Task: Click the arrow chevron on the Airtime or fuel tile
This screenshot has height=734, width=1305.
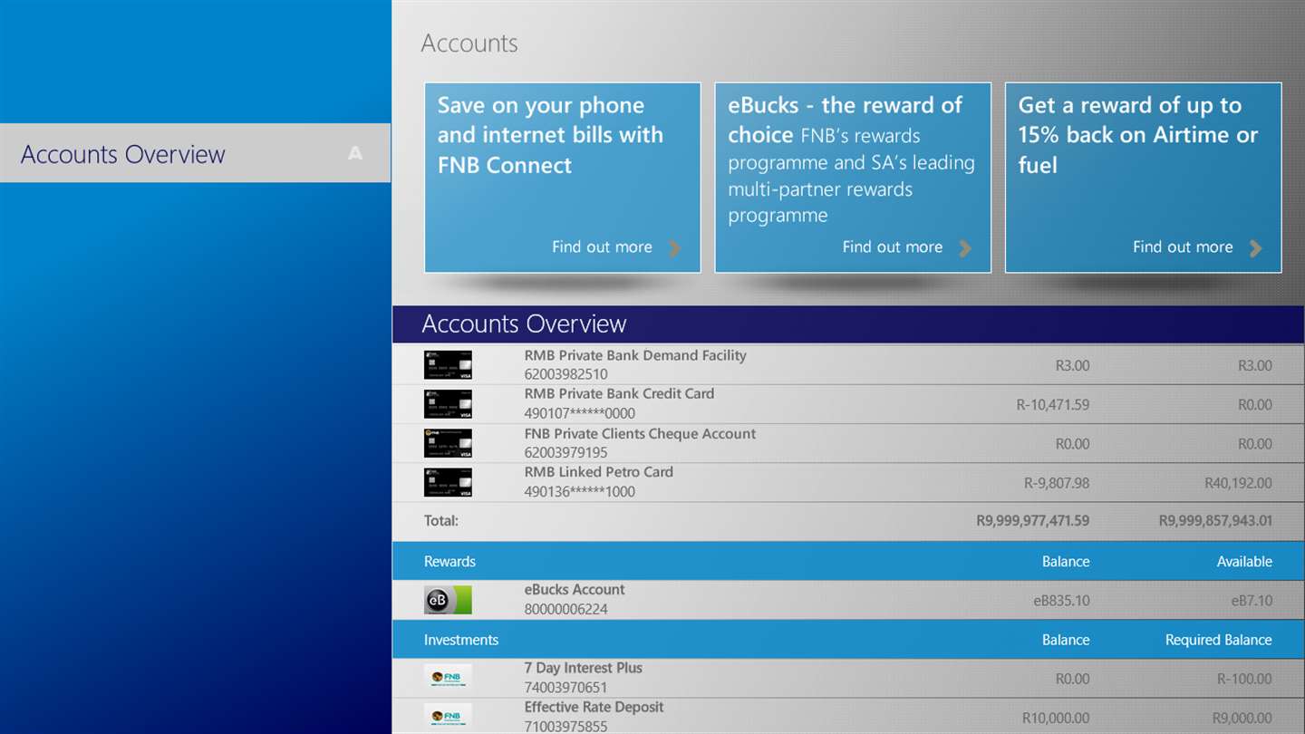Action: [1255, 248]
